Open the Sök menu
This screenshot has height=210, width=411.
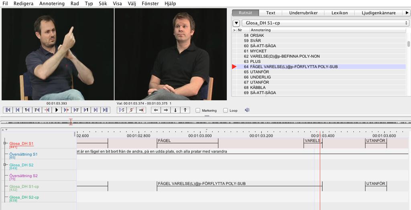click(x=103, y=3)
